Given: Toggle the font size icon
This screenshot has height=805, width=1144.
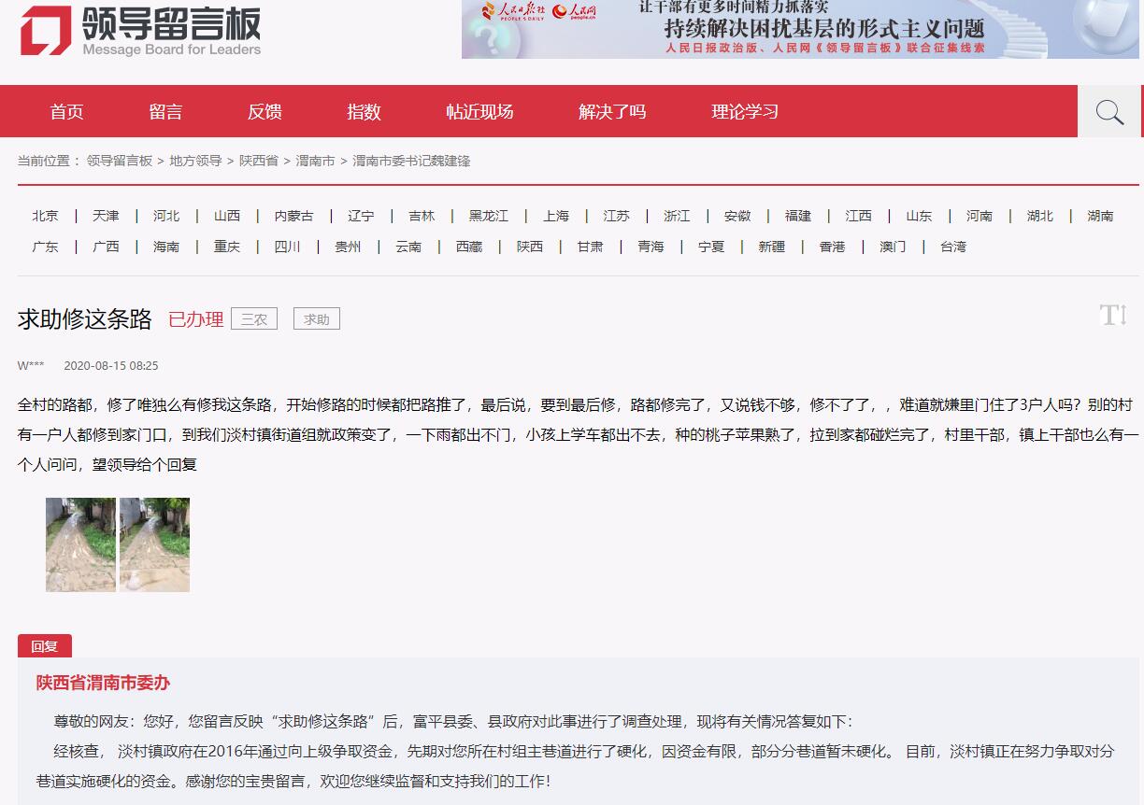Looking at the screenshot, I should click(x=1113, y=315).
